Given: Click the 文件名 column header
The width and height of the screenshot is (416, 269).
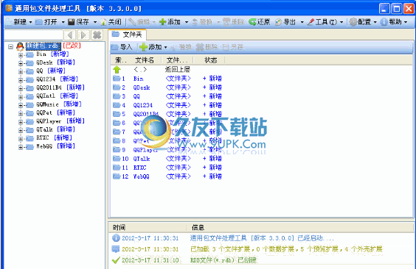Looking at the screenshot, I should (145, 60).
